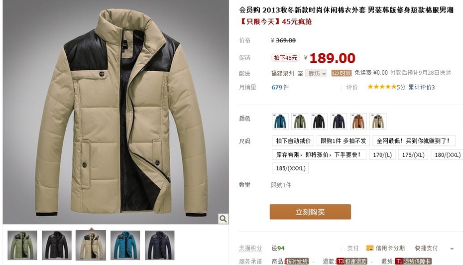Pick the orange jacket color option
Screen dimensions: 463x265
pos(358,121)
